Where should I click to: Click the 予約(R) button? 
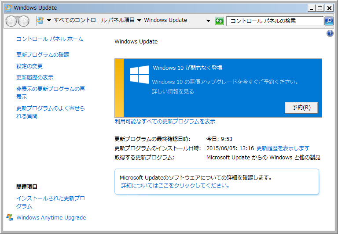coord(301,107)
